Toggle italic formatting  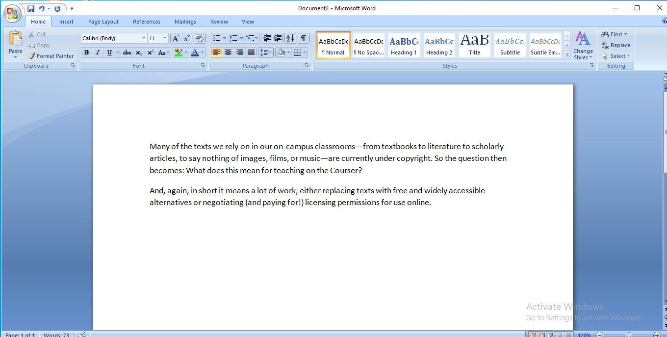click(x=98, y=52)
